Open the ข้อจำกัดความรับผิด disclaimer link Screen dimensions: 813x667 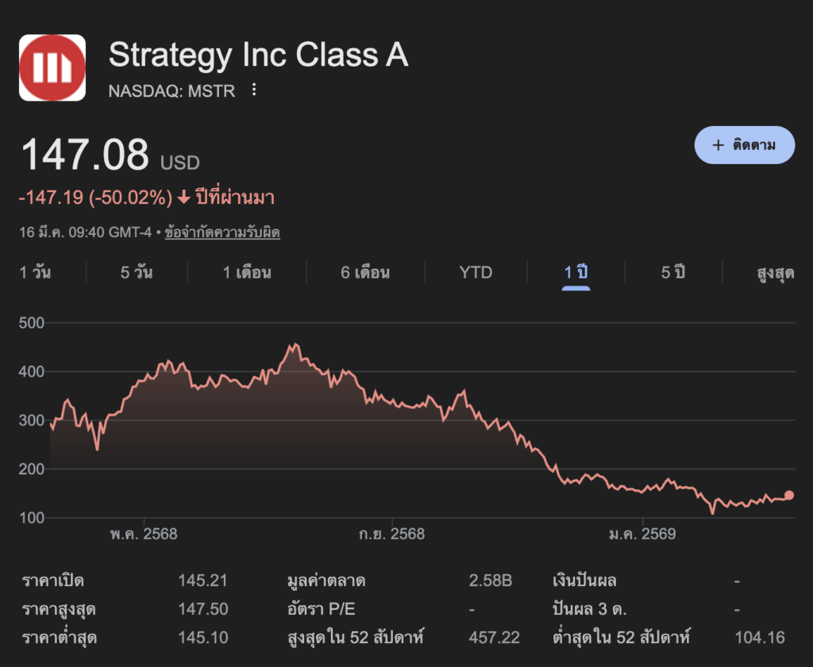[222, 233]
